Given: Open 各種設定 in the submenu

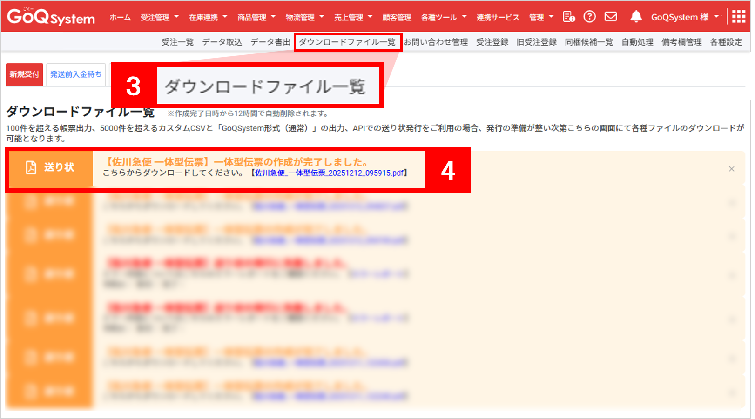Looking at the screenshot, I should 726,42.
